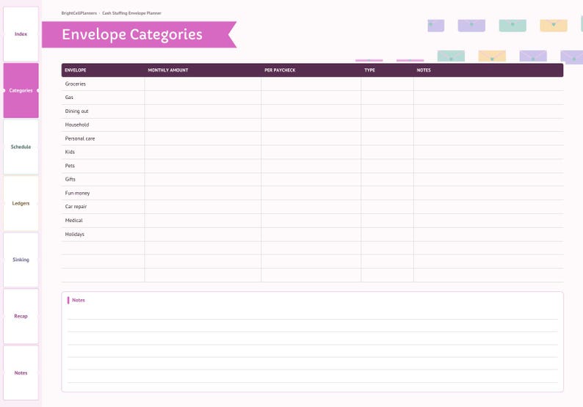Click the BrightCellPlanners breadcrumb text
The width and height of the screenshot is (583, 407).
pyautogui.click(x=79, y=13)
